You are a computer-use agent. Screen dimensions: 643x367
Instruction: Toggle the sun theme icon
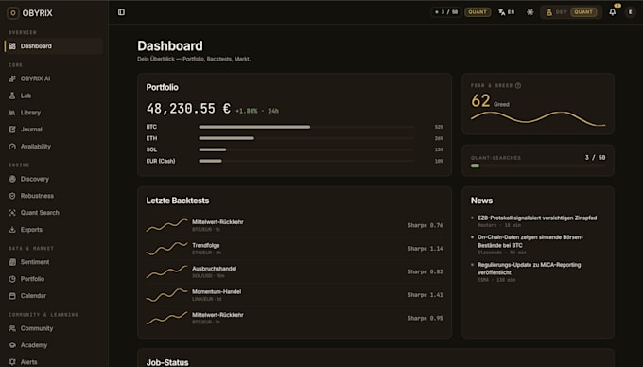(530, 12)
